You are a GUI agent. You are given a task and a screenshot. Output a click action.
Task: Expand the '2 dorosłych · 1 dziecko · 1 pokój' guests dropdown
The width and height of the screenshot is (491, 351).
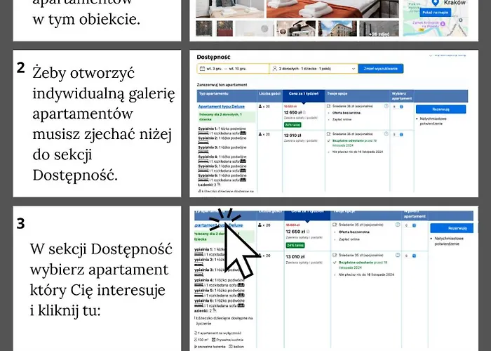(x=314, y=69)
